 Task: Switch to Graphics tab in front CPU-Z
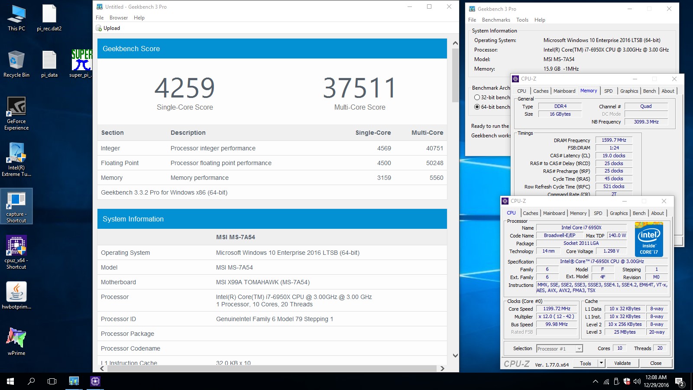(619, 213)
